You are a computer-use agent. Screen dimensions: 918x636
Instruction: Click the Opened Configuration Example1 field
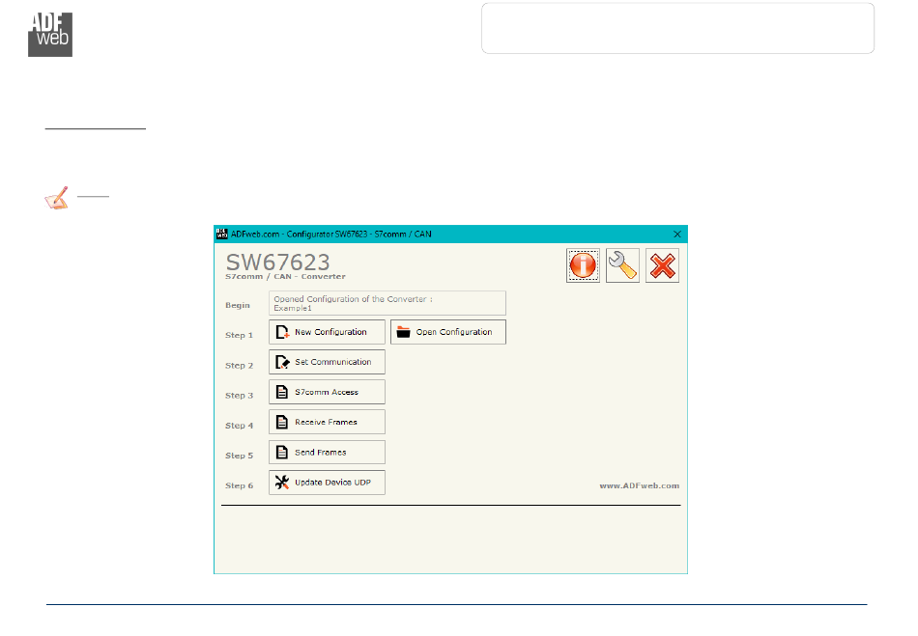click(x=387, y=303)
